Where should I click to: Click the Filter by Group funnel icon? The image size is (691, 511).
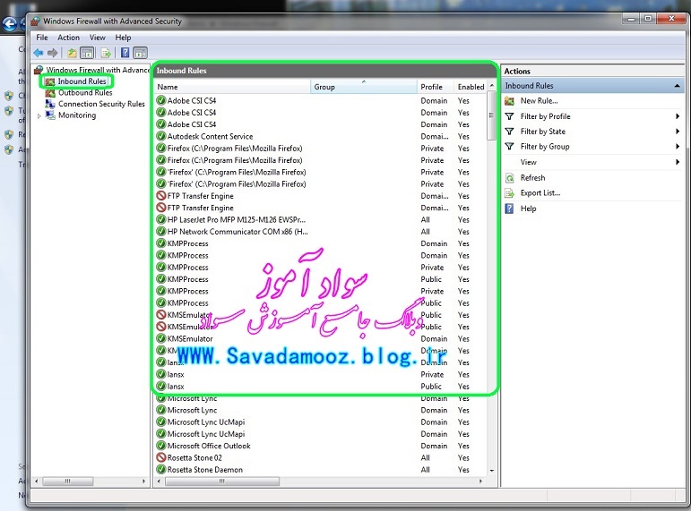click(x=509, y=146)
